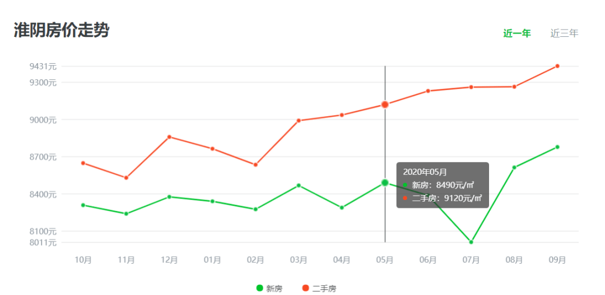Click the 二手房 data point for 02月

pyautogui.click(x=255, y=165)
